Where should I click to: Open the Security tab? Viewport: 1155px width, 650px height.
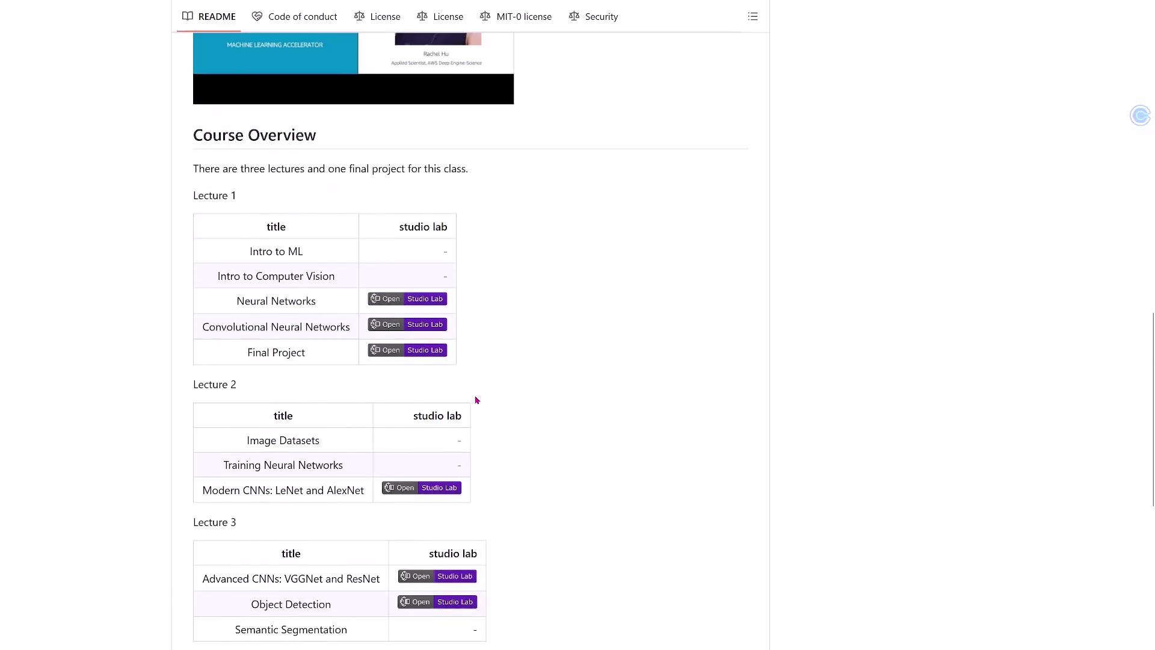[x=593, y=16]
